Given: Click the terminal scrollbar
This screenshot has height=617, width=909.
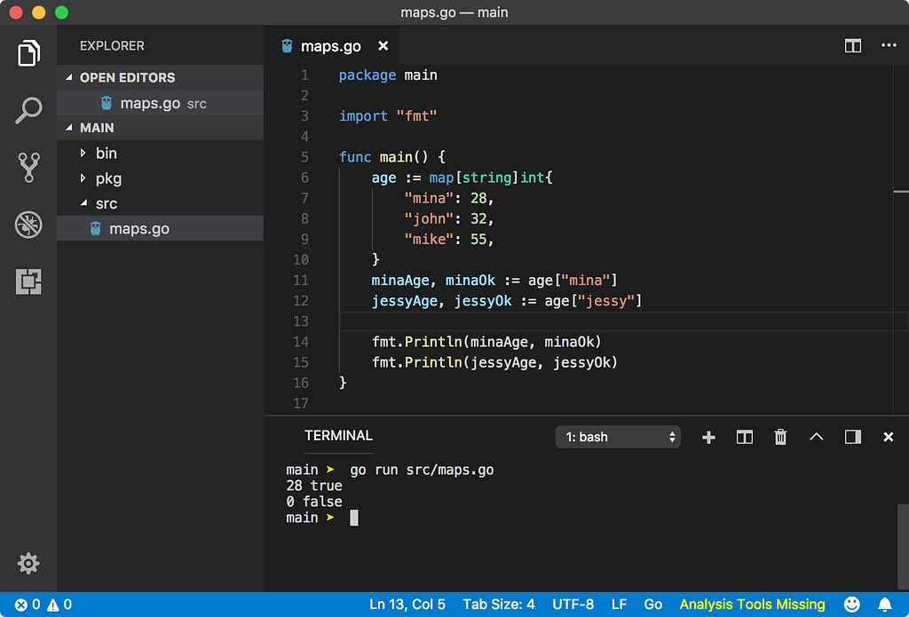Looking at the screenshot, I should (903, 547).
